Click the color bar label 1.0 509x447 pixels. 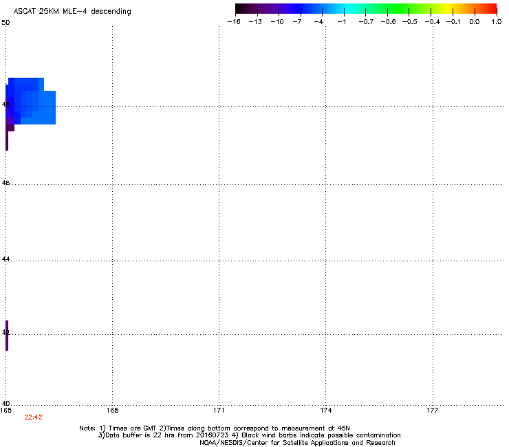coord(497,22)
